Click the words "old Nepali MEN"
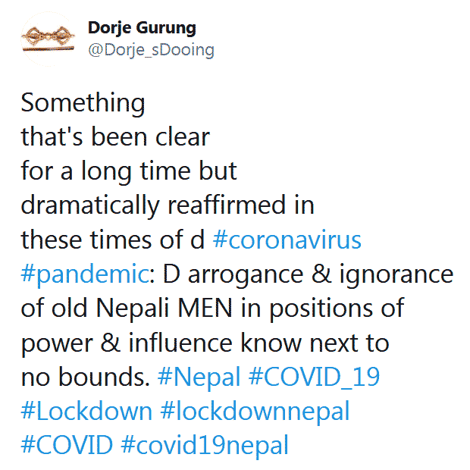This screenshot has height=470, width=470. pos(142,309)
